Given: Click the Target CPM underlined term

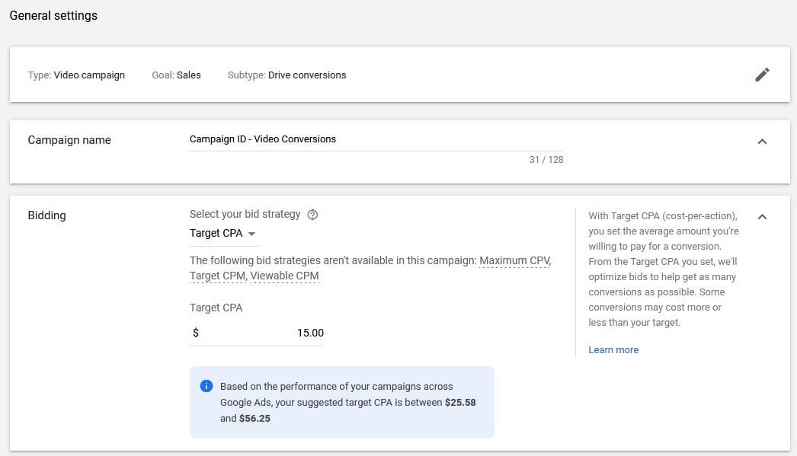Looking at the screenshot, I should coord(217,276).
